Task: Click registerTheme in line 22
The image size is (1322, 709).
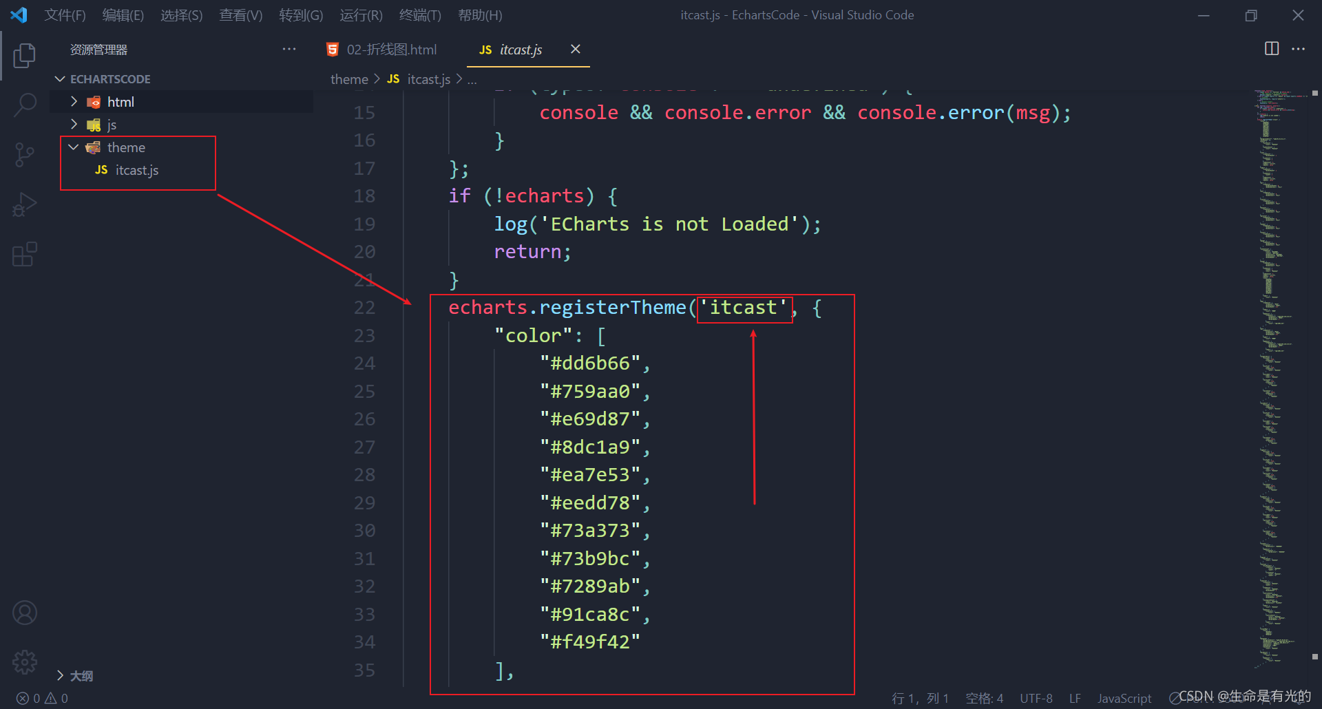Action: point(613,308)
